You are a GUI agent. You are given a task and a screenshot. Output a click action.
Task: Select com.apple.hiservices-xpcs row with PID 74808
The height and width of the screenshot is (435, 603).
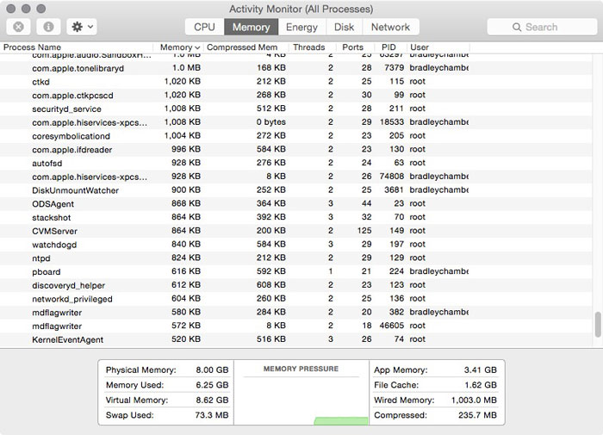pos(295,177)
